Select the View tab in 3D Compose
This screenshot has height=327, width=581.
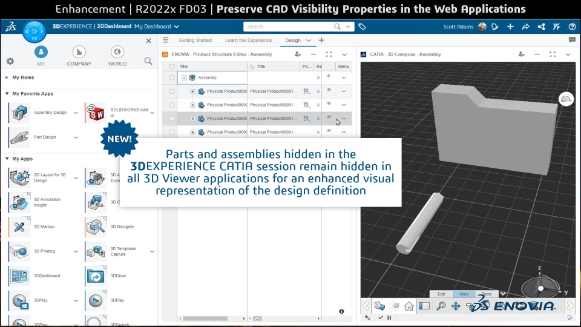(x=464, y=294)
